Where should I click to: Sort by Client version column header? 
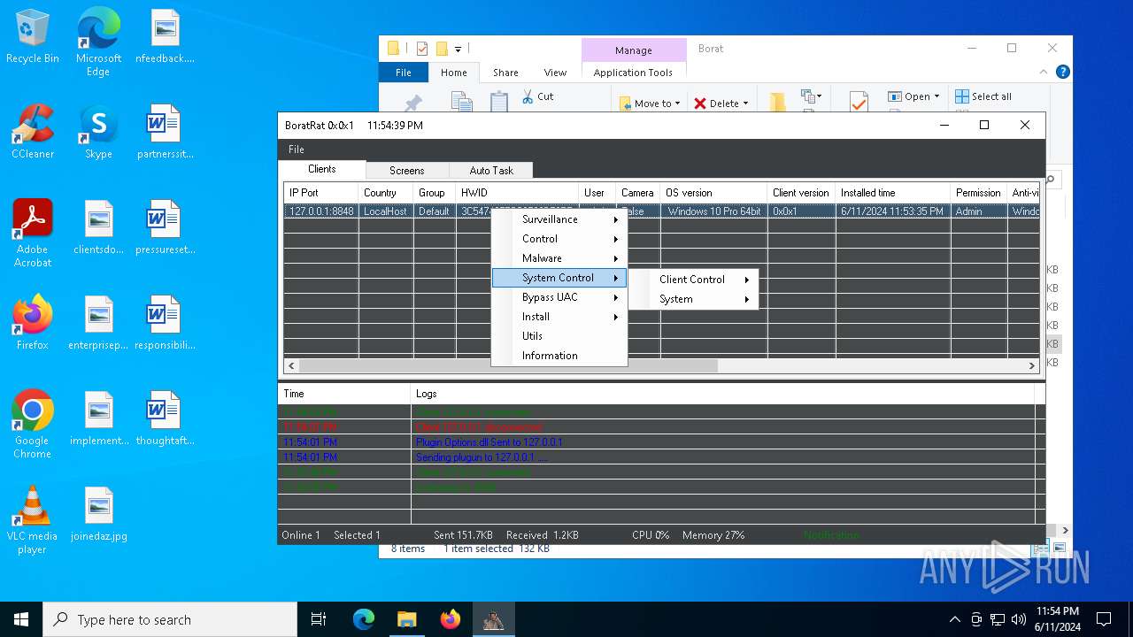point(801,193)
